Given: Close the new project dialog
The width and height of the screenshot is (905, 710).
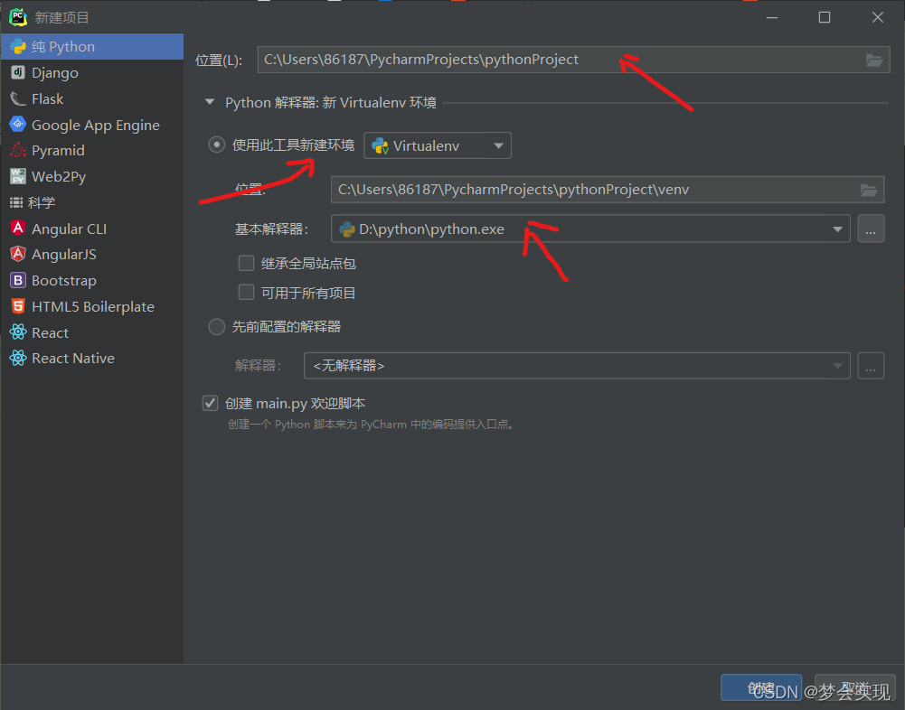Looking at the screenshot, I should (x=877, y=17).
